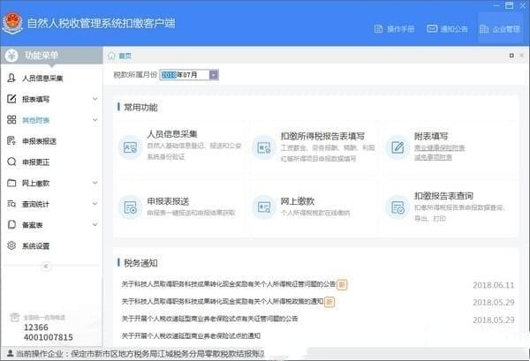Open the 申报表报送 card icon in 常用功能
530x361 pixels.
point(130,207)
